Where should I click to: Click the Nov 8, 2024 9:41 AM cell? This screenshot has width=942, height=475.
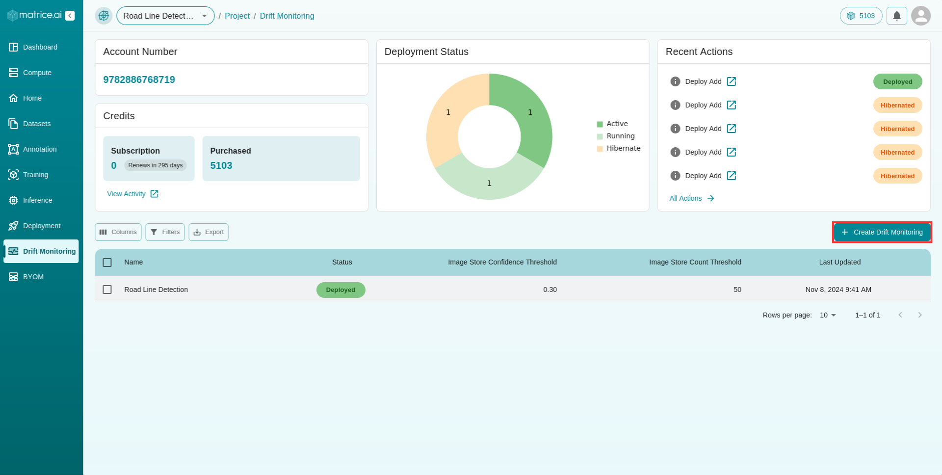pos(838,290)
